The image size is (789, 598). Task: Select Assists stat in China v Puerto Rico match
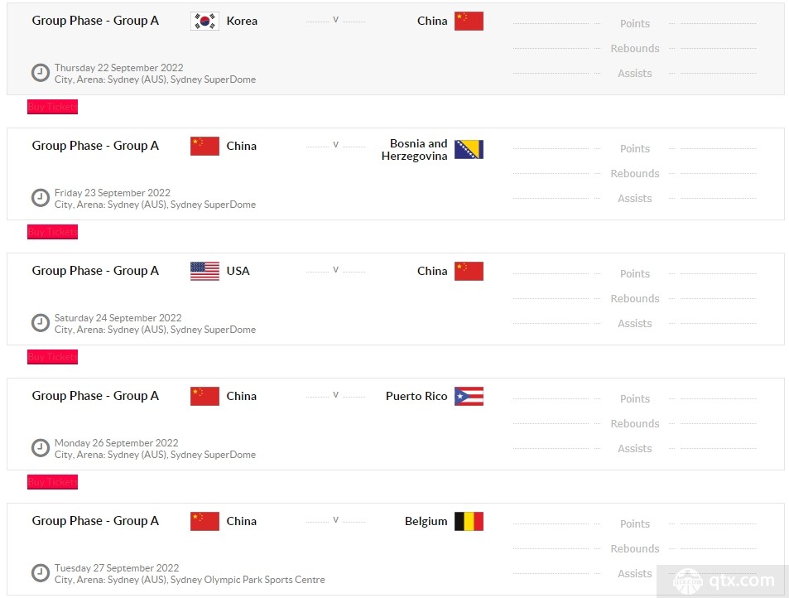click(634, 449)
